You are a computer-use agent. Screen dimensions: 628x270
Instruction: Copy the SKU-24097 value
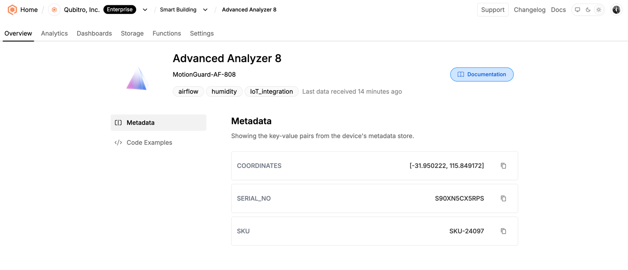point(503,231)
